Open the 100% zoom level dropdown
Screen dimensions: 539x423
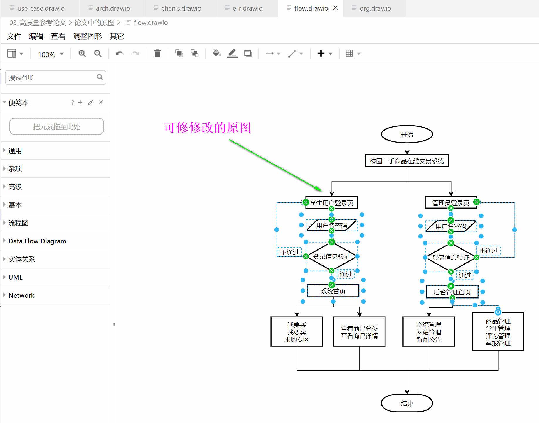point(51,54)
